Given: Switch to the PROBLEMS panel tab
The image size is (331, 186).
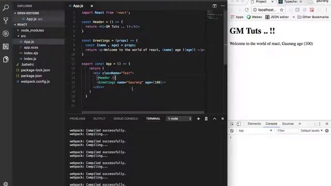Looking at the screenshot, I should coord(78,119).
